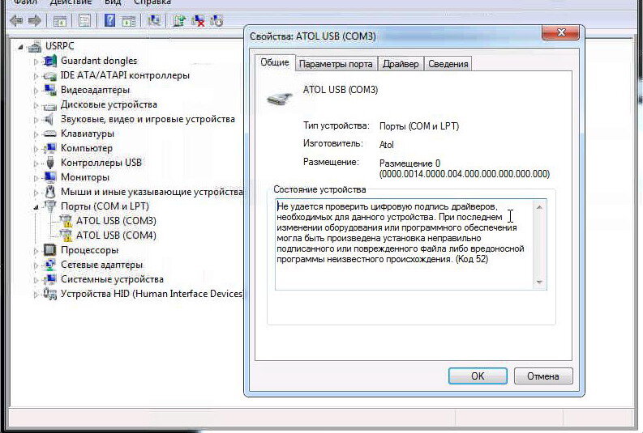Expand the Контроллеры USB node
Image resolution: width=643 pixels, height=433 pixels.
36,163
